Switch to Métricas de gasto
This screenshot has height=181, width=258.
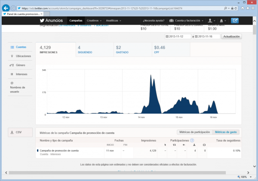[226, 132]
